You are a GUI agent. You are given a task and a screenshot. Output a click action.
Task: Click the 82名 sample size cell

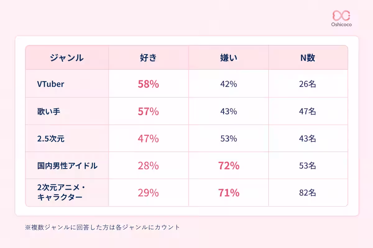point(308,193)
